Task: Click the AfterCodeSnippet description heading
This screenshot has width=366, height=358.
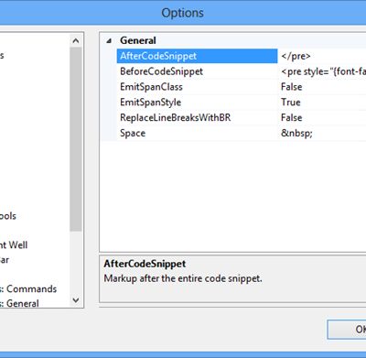Action: pyautogui.click(x=145, y=264)
